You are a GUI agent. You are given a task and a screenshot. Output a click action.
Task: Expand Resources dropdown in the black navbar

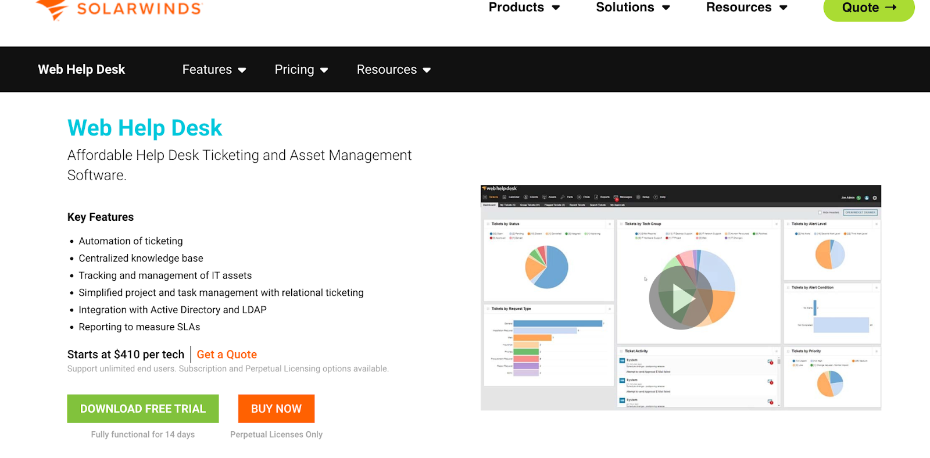click(394, 70)
